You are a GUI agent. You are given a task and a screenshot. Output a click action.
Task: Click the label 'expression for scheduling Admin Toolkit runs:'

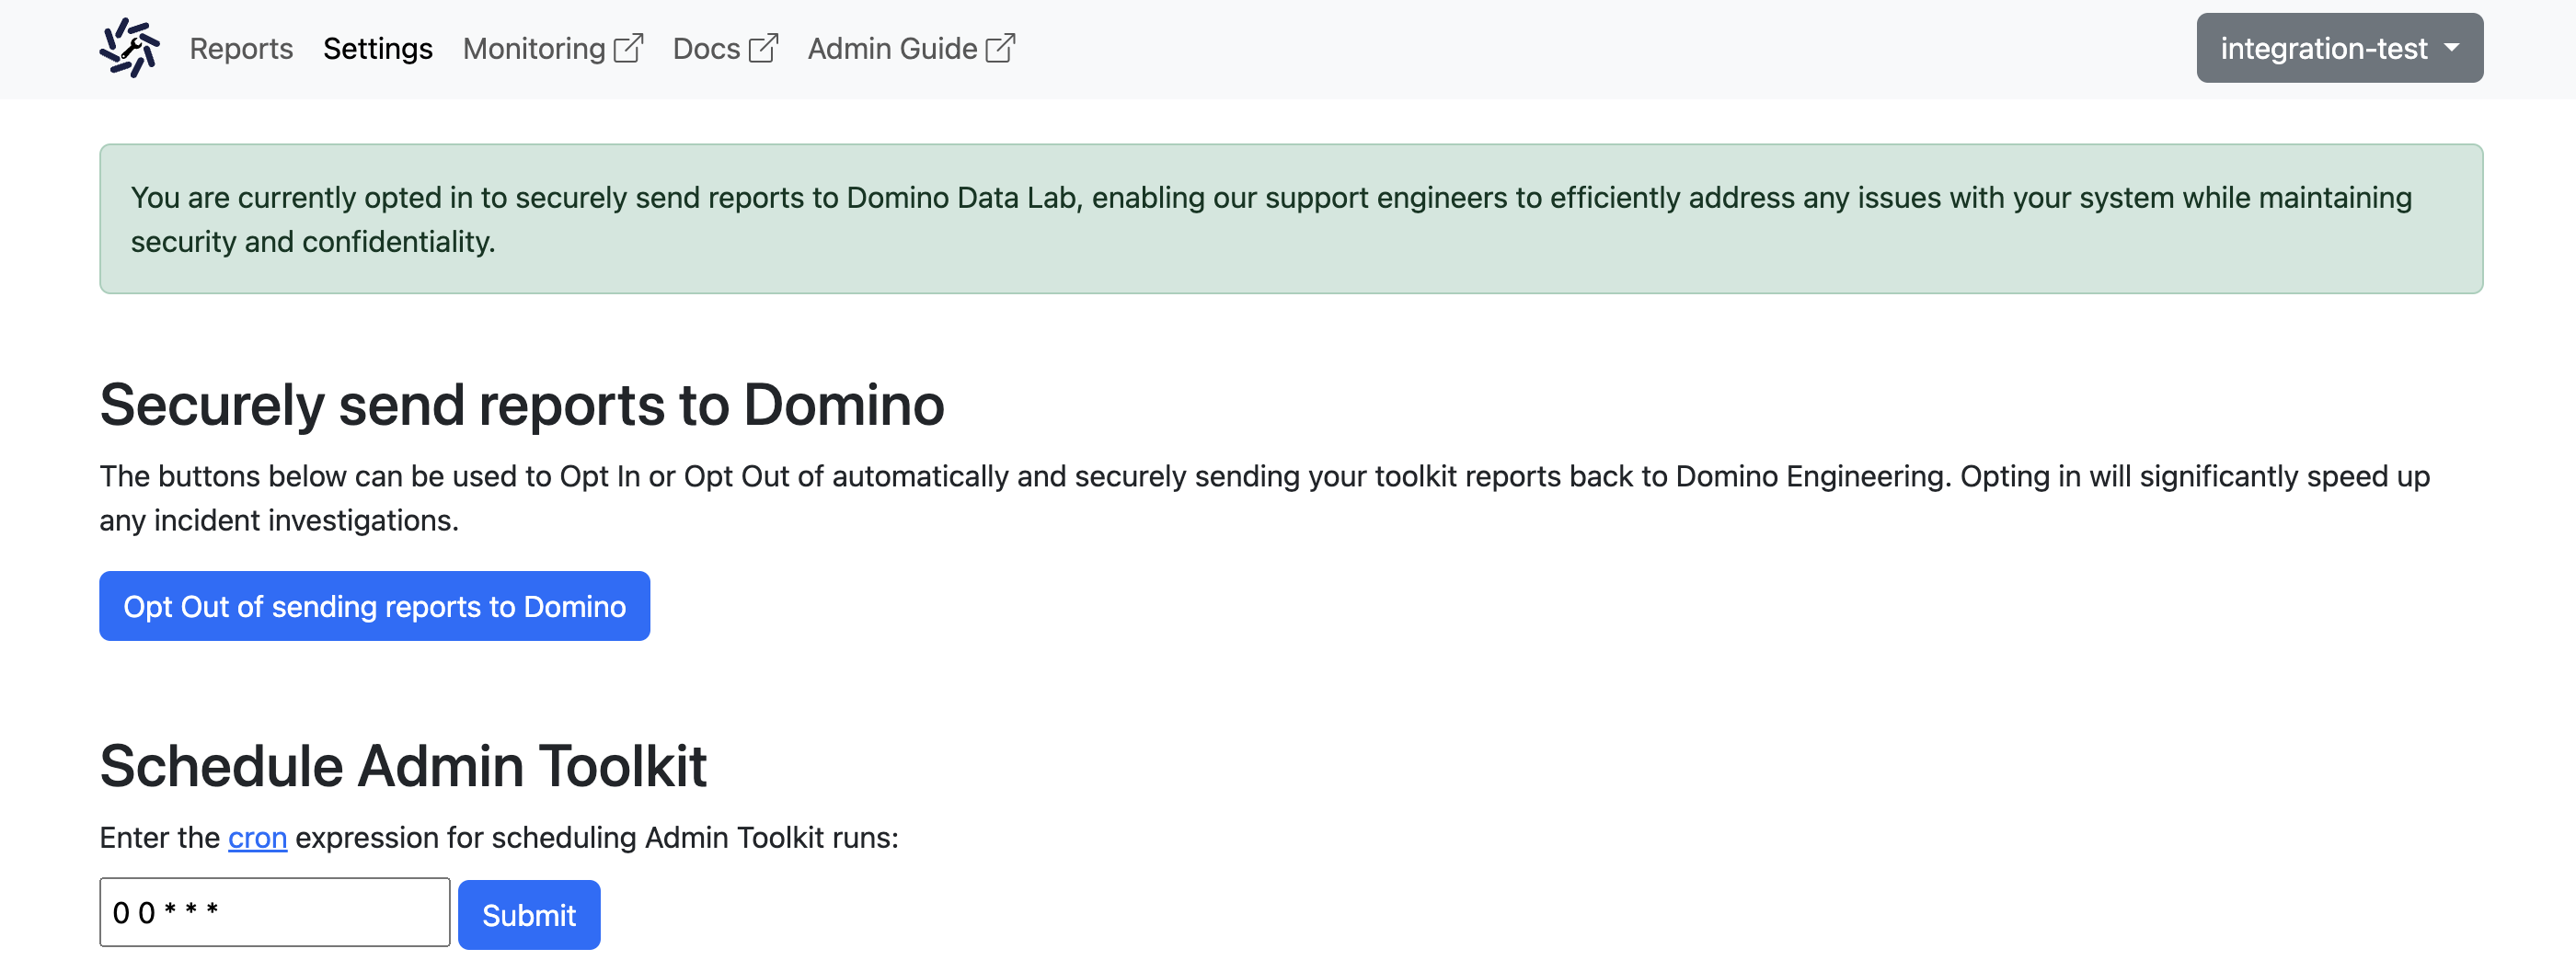[597, 837]
